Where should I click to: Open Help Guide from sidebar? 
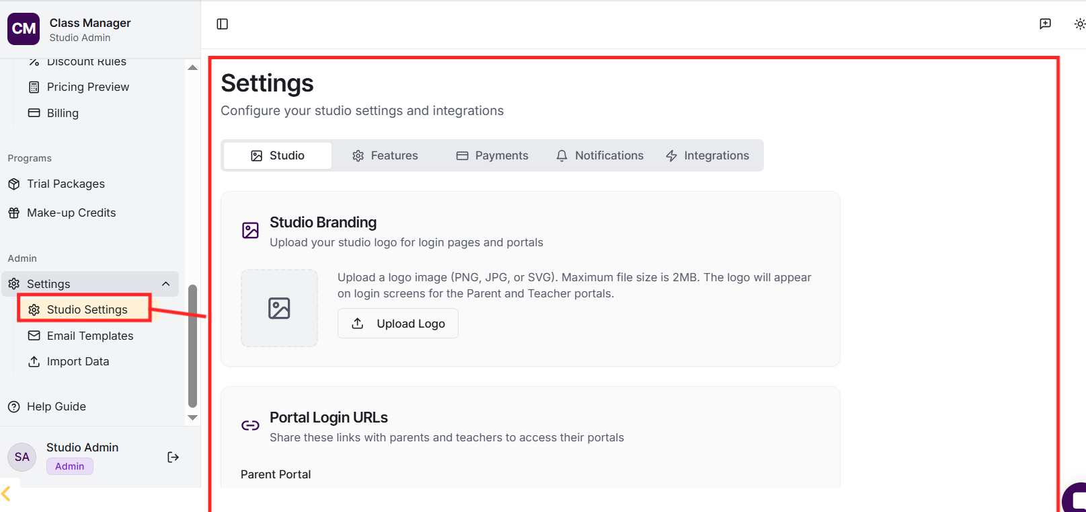[x=56, y=406]
